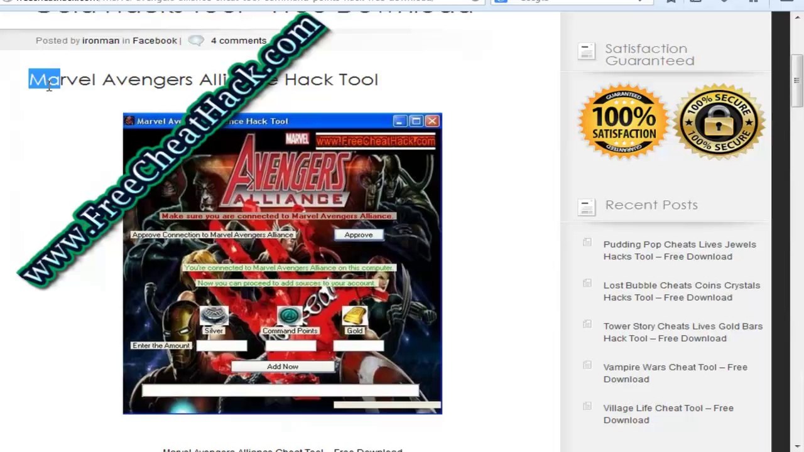Click the Recent Posts heading
The image size is (804, 452).
pyautogui.click(x=651, y=205)
